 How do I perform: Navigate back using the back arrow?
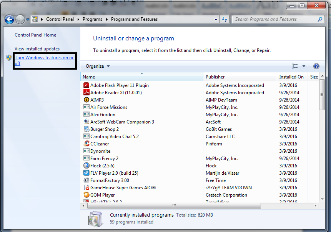9,19
